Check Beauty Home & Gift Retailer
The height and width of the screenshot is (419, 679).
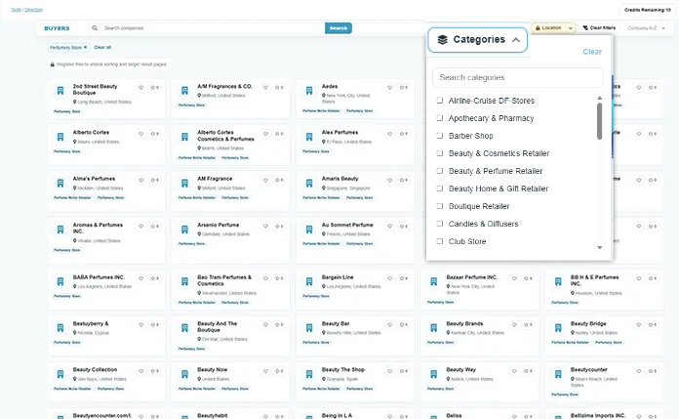click(440, 189)
